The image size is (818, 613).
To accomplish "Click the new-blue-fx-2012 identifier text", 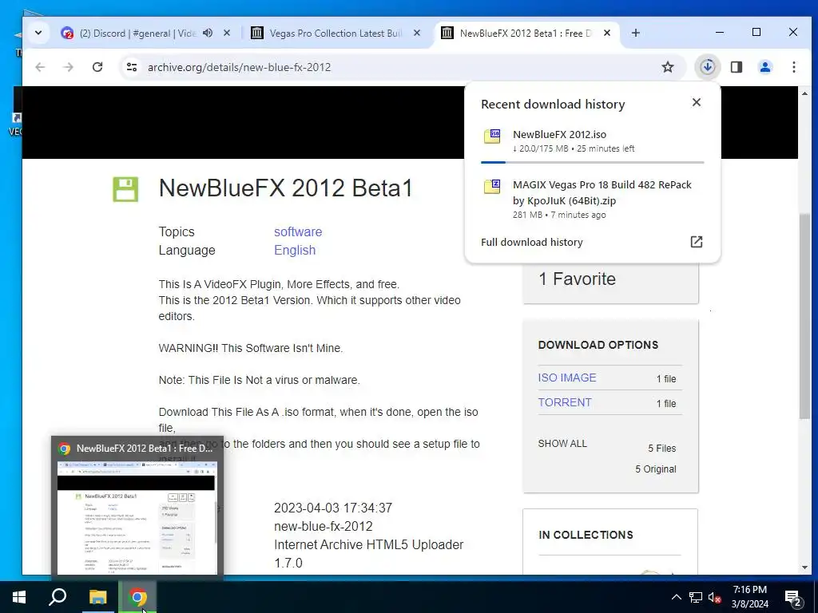I will pos(323,527).
